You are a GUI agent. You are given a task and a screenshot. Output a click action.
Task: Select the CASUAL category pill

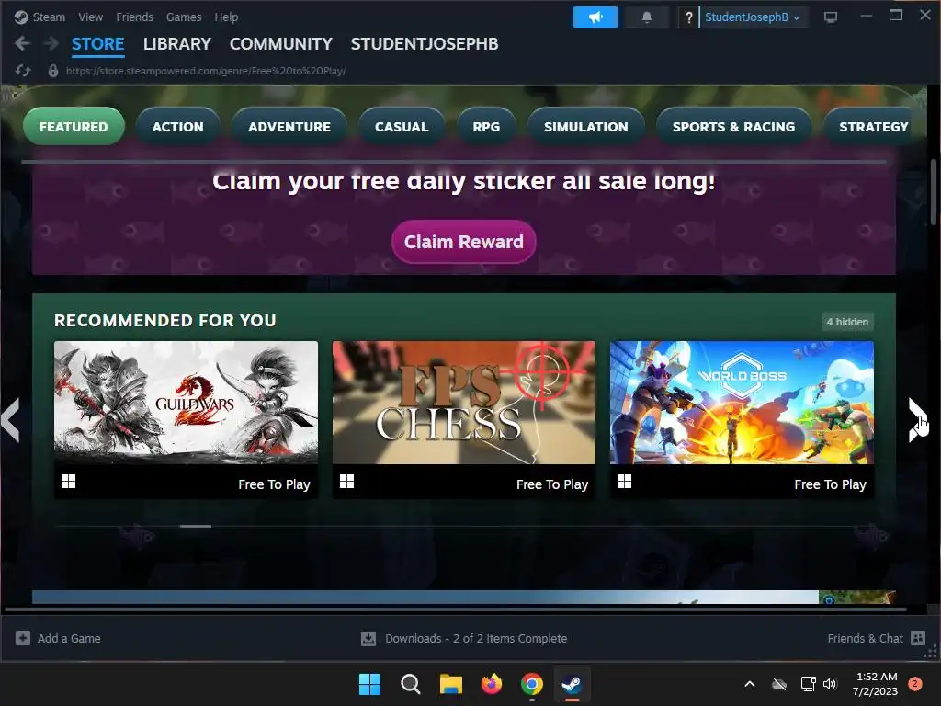tap(402, 127)
